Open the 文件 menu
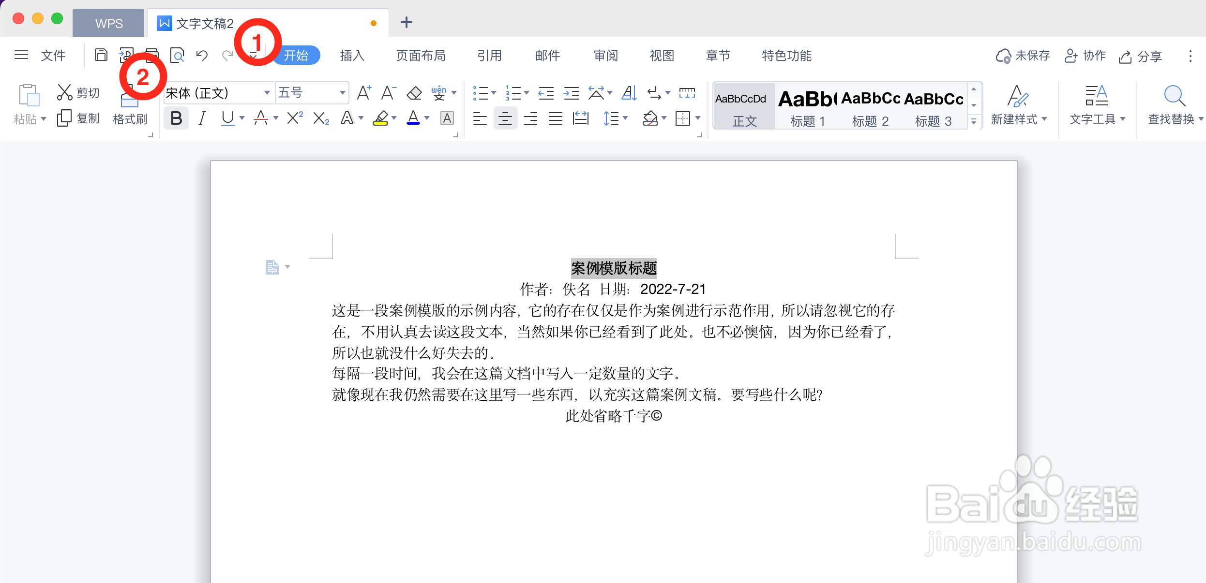Screen dimensions: 1206x583 click(53, 56)
